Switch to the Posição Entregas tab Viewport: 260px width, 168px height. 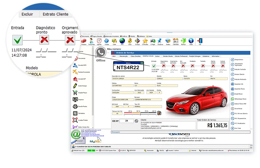pyautogui.click(x=195, y=56)
